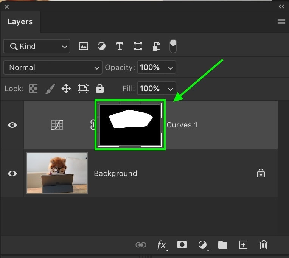Filter for type layers
The width and height of the screenshot is (289, 258).
pos(120,46)
